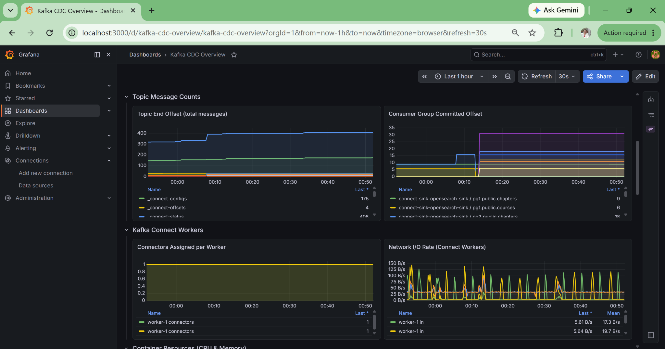Click Dashboards in the breadcrumb
Screen dimensions: 665x349
point(145,55)
